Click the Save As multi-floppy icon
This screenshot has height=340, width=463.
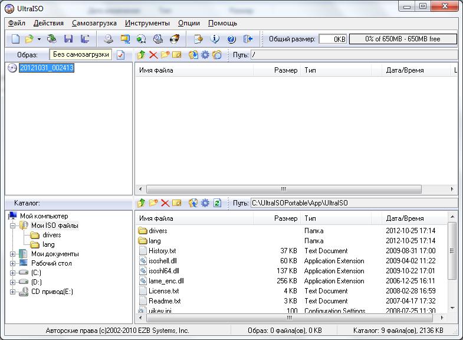(85, 39)
